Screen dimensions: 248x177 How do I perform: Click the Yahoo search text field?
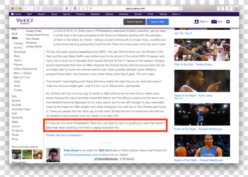point(84,22)
